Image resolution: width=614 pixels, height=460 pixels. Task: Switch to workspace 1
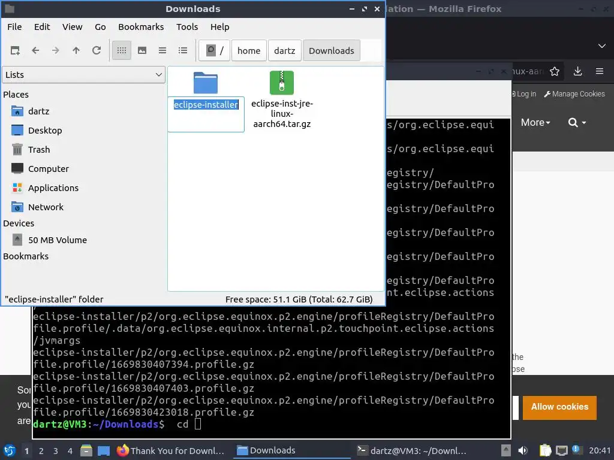click(x=26, y=451)
